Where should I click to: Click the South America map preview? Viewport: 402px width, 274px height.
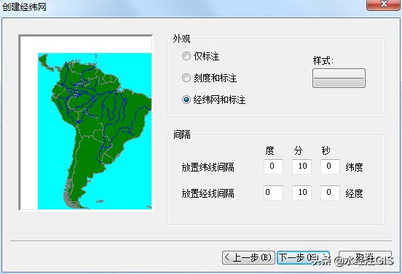[86, 123]
